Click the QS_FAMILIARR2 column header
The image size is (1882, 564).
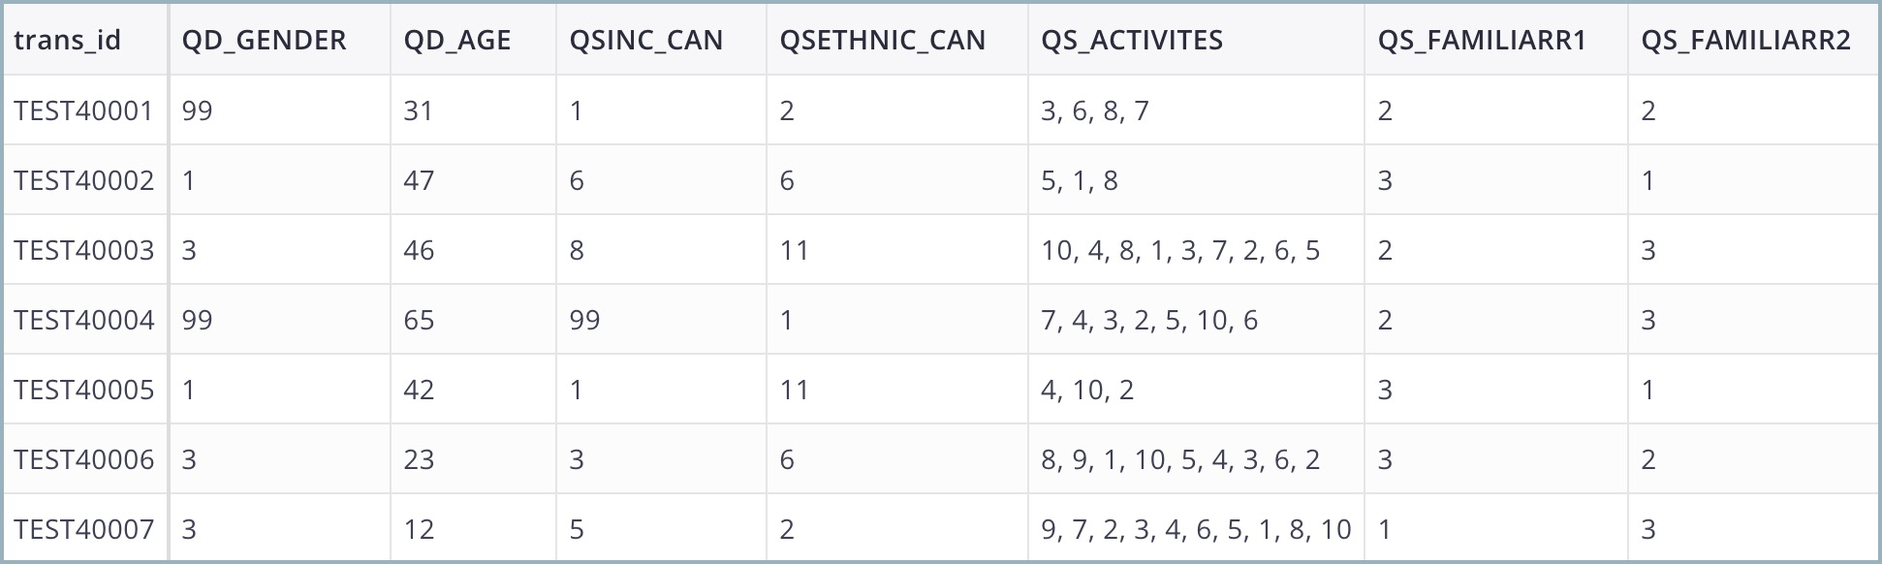[1753, 40]
